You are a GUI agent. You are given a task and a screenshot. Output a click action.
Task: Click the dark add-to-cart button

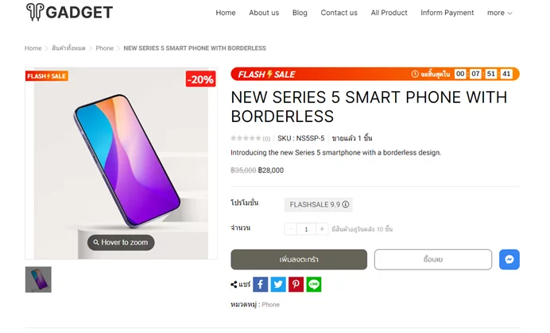pos(299,259)
